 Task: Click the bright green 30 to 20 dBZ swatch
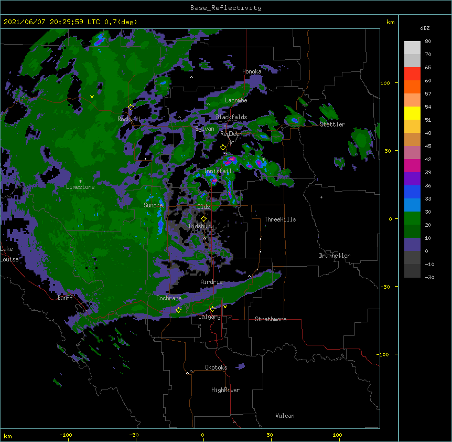pyautogui.click(x=412, y=218)
